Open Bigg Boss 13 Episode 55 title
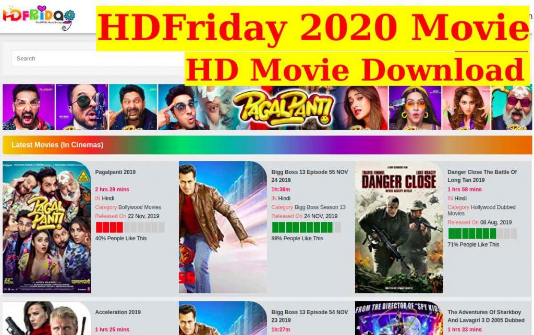The image size is (534, 335). point(310,176)
